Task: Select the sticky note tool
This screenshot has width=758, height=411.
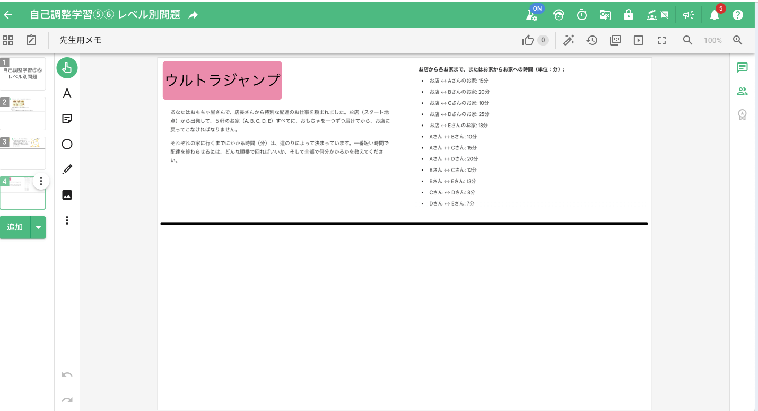Action: (x=67, y=119)
